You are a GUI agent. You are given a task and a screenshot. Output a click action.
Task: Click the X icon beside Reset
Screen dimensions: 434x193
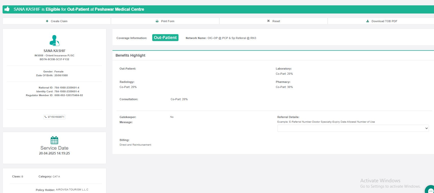(x=268, y=21)
